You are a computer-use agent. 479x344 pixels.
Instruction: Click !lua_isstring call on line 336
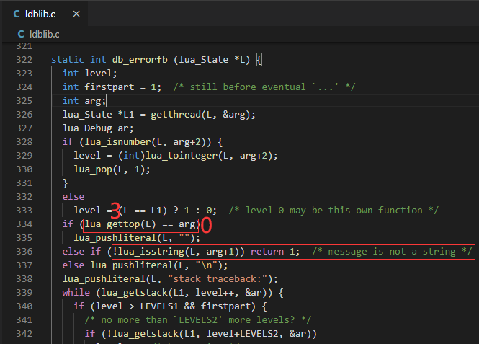point(179,252)
